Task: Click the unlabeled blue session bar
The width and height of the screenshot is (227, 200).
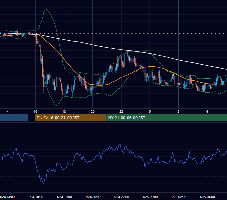Action: pyautogui.click(x=14, y=118)
